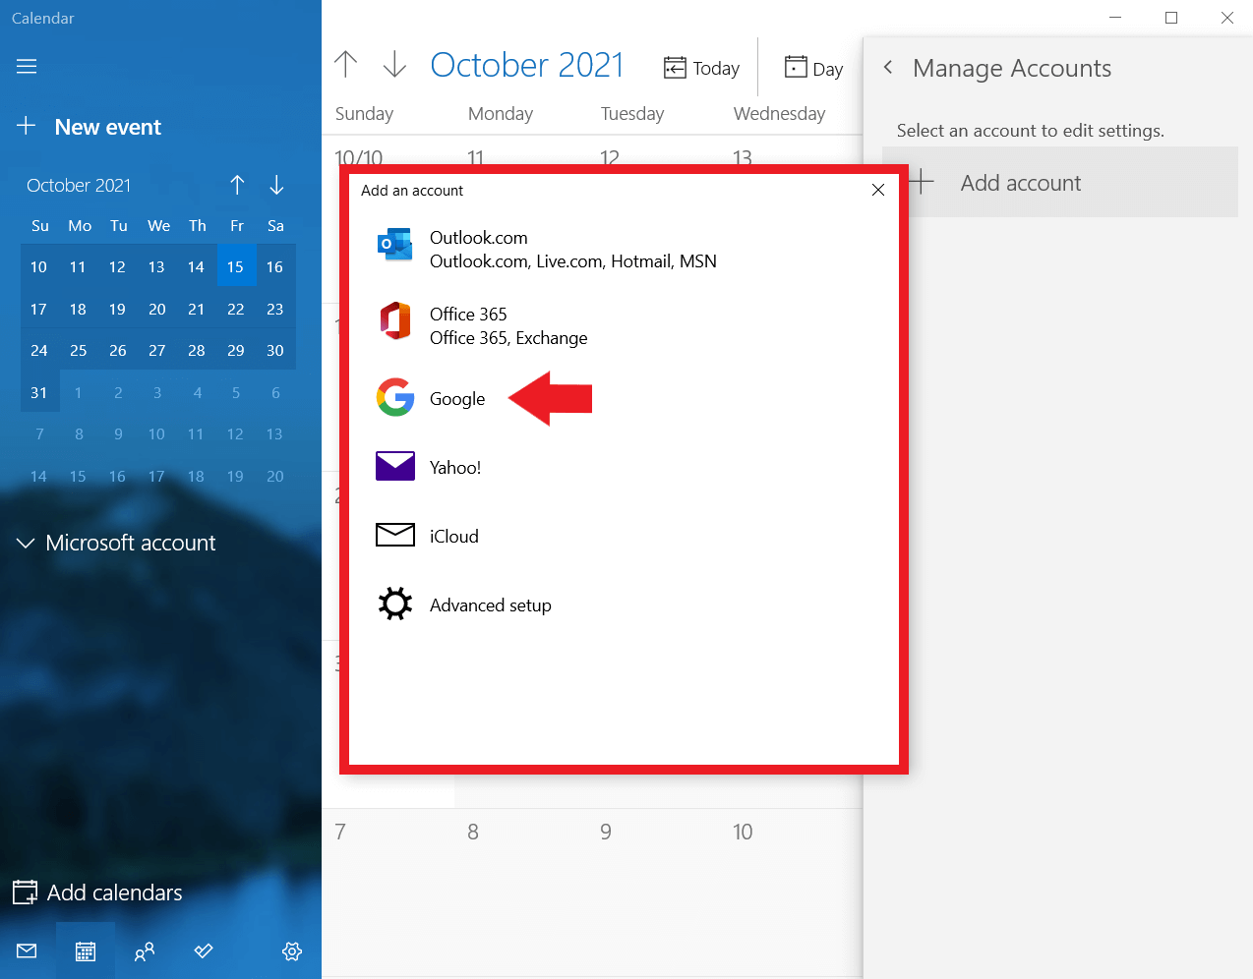Select November 6 in mini calendar
The height and width of the screenshot is (979, 1253).
coord(275,392)
